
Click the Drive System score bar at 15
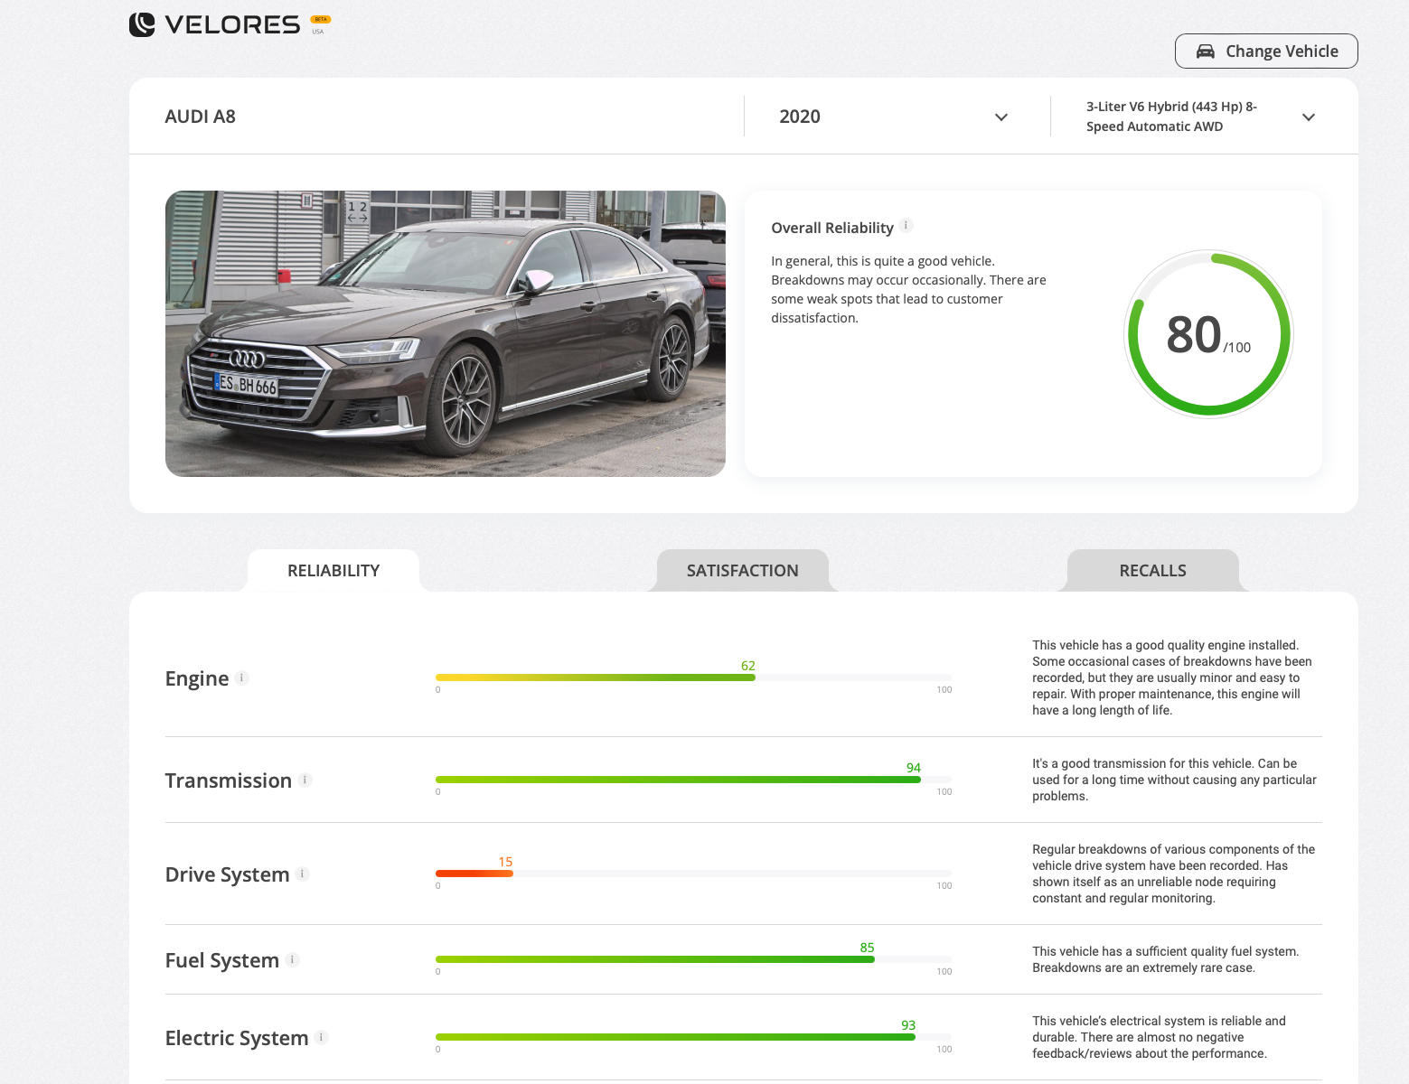coord(474,874)
